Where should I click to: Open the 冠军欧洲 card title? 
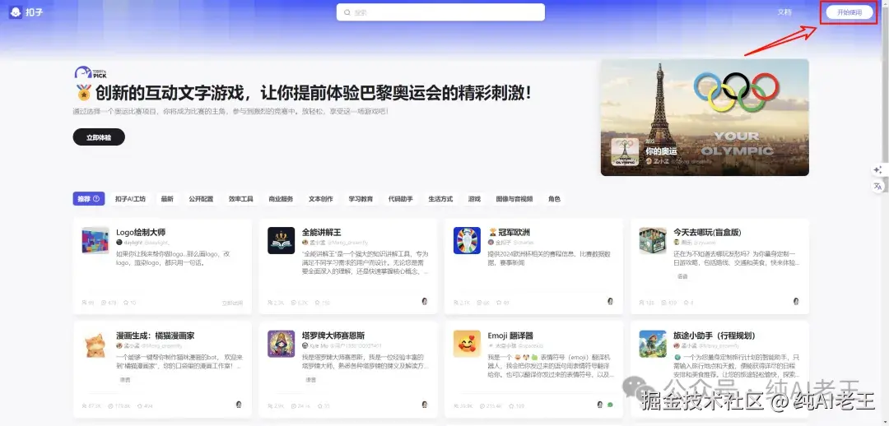click(510, 232)
